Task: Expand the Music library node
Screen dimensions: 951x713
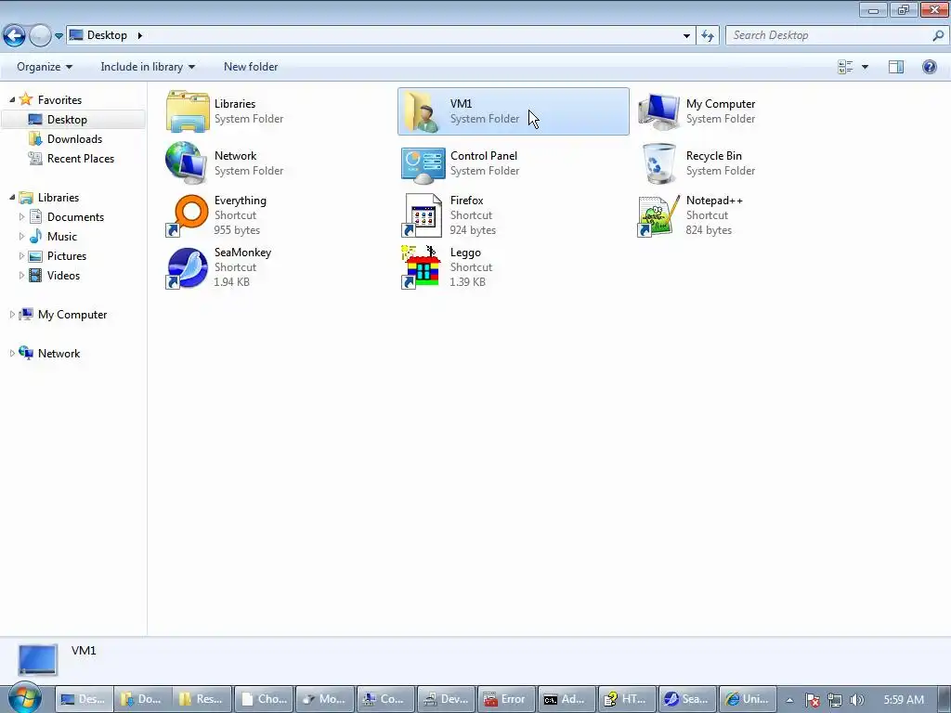Action: (x=22, y=236)
